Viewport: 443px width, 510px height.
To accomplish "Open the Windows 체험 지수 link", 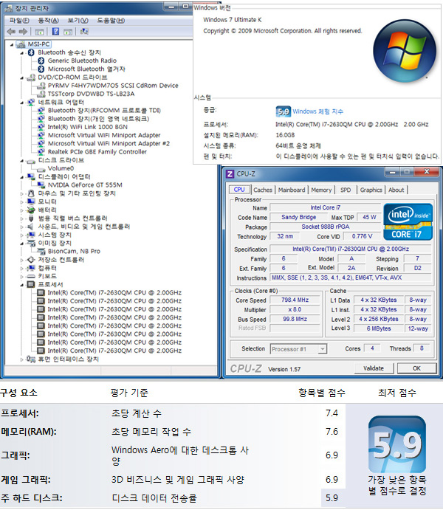I will coord(317,111).
